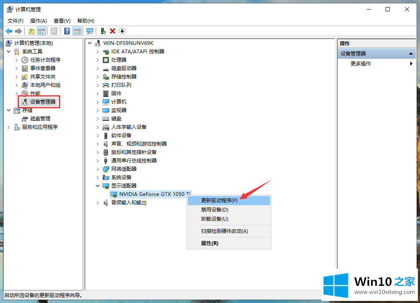Choose 禁用设备(D) from context menu
The image size is (420, 303).
click(229, 209)
